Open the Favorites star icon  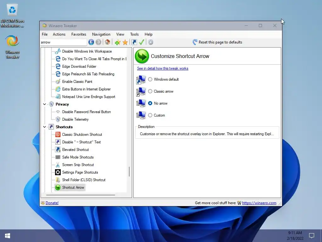125,43
